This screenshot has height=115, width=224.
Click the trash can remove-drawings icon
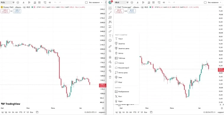tap(110, 77)
